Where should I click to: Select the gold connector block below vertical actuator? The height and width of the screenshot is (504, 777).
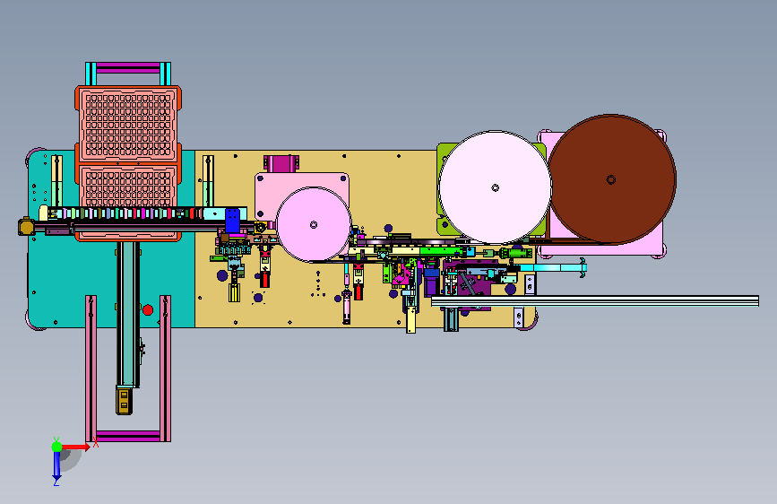[124, 401]
